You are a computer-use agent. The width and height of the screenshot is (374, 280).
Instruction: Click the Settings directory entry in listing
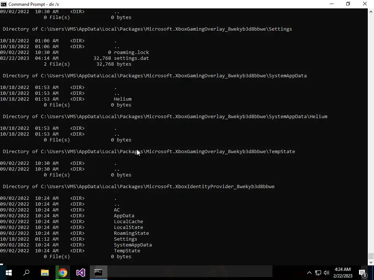[x=126, y=239]
